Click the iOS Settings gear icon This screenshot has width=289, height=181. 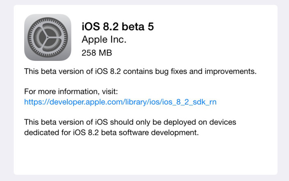[48, 37]
